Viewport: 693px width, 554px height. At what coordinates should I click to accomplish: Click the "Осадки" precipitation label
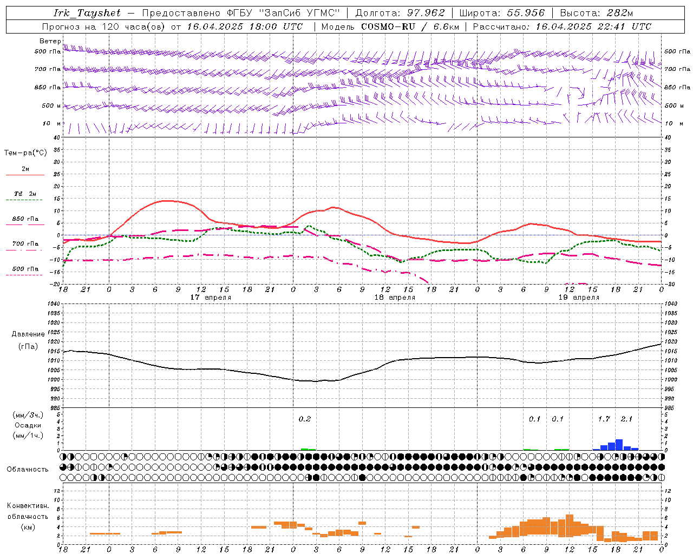tap(27, 425)
